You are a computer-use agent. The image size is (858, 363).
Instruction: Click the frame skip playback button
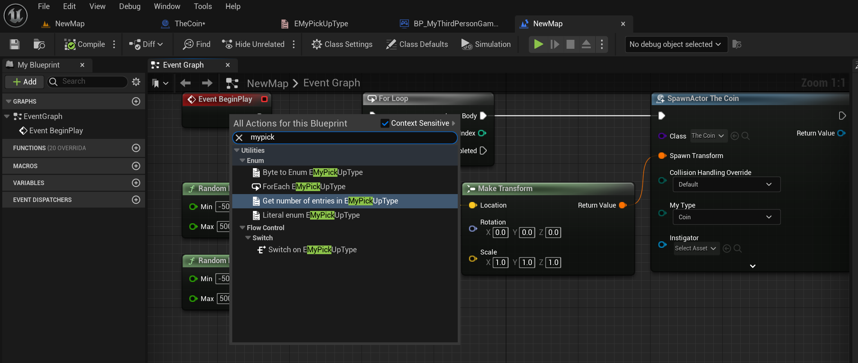[x=555, y=44]
